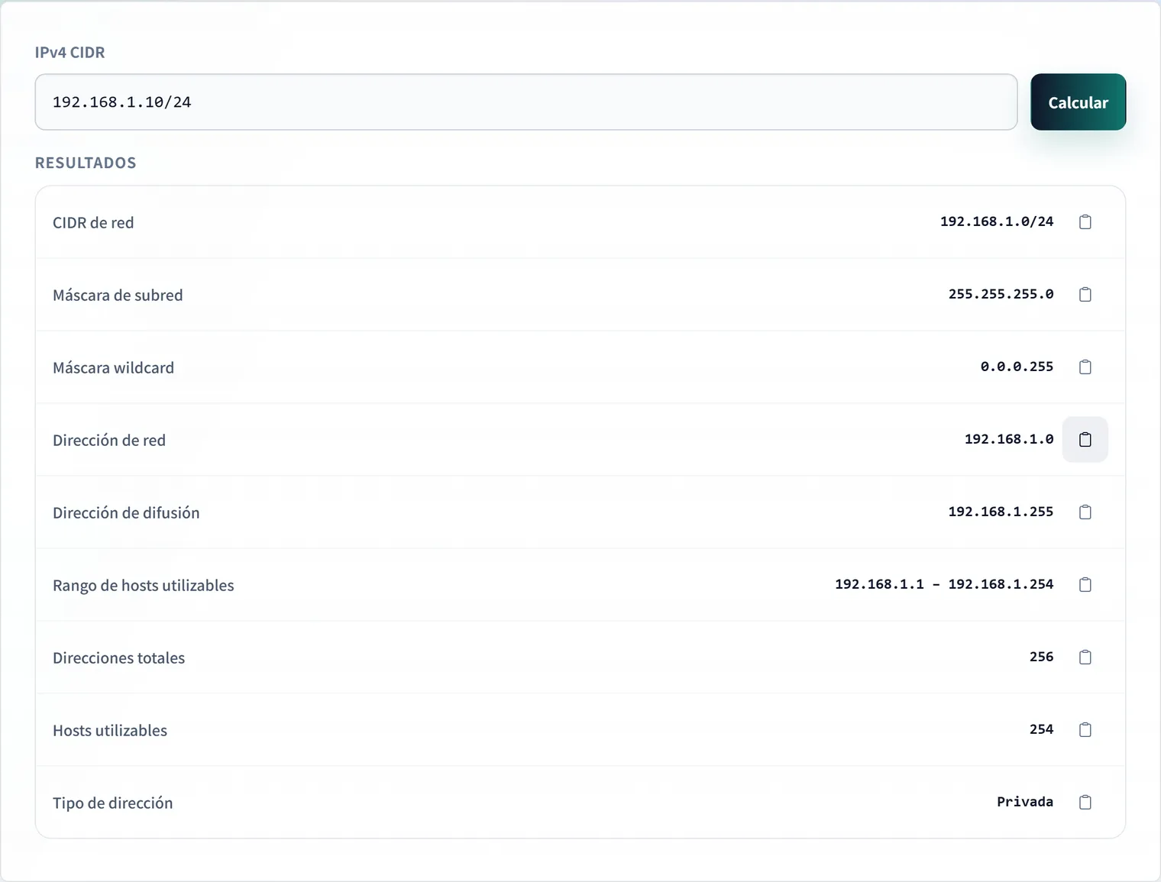The image size is (1161, 882).
Task: Select the 192.168.1.0/24 network CIDR text
Action: tap(997, 221)
